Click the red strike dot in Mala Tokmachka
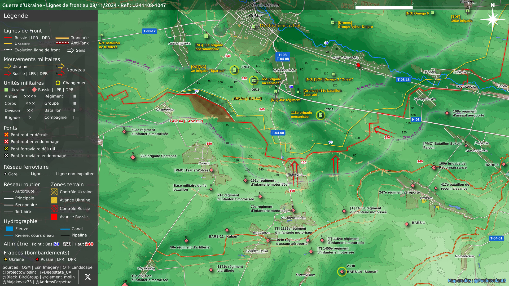Image resolution: width=509 pixels, height=286 pixels. 358,65
